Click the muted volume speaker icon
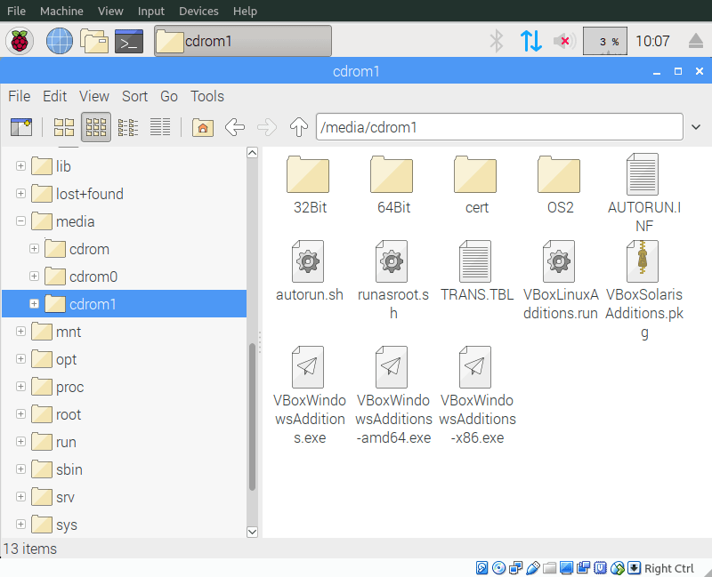Image resolution: width=712 pixels, height=577 pixels. 564,41
